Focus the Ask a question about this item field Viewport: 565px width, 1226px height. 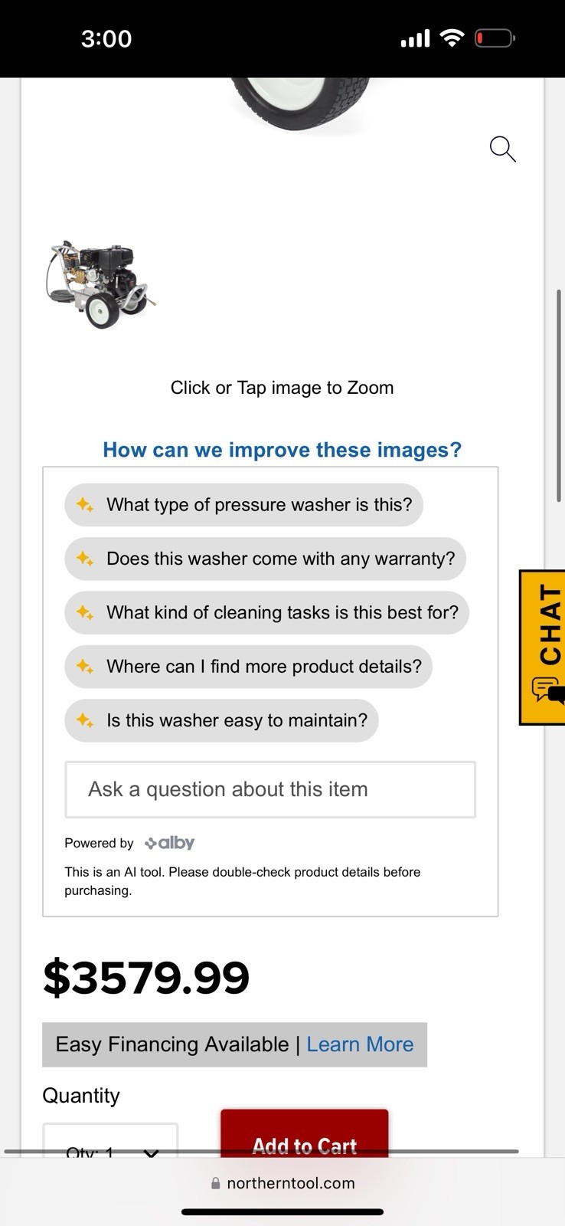click(x=270, y=789)
